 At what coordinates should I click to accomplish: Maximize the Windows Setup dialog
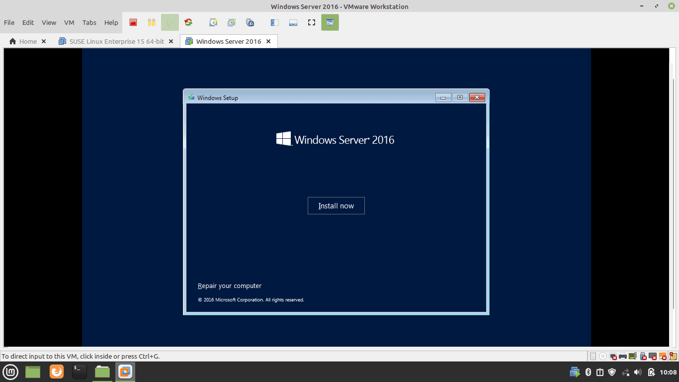tap(460, 97)
